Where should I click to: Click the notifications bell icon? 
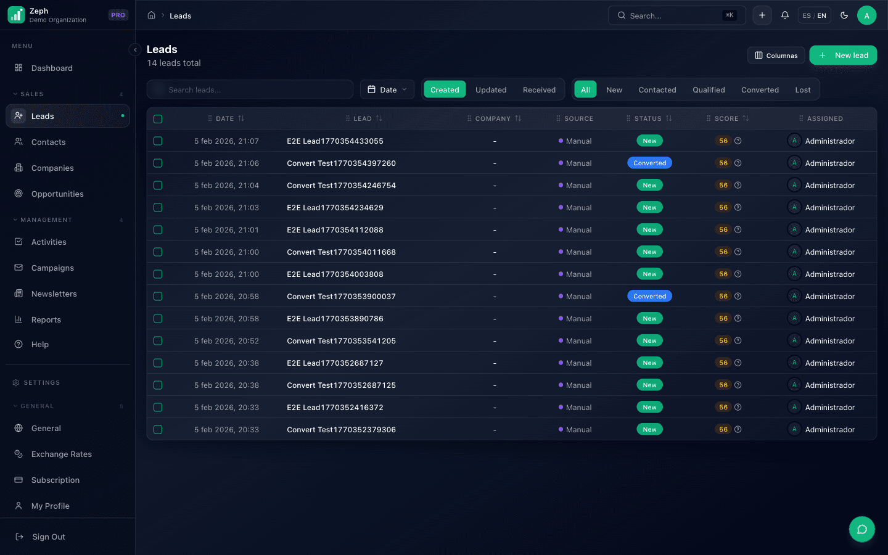(784, 15)
